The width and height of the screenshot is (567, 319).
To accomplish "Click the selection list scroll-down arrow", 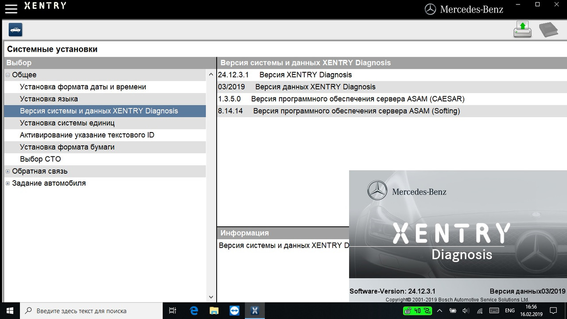I will (x=211, y=297).
